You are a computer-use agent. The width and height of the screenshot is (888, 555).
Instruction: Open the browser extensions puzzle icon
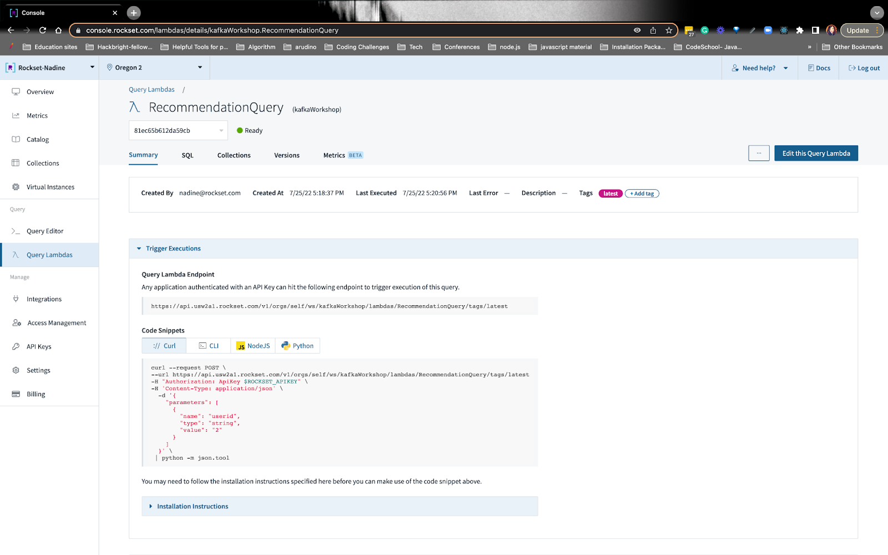click(x=800, y=31)
